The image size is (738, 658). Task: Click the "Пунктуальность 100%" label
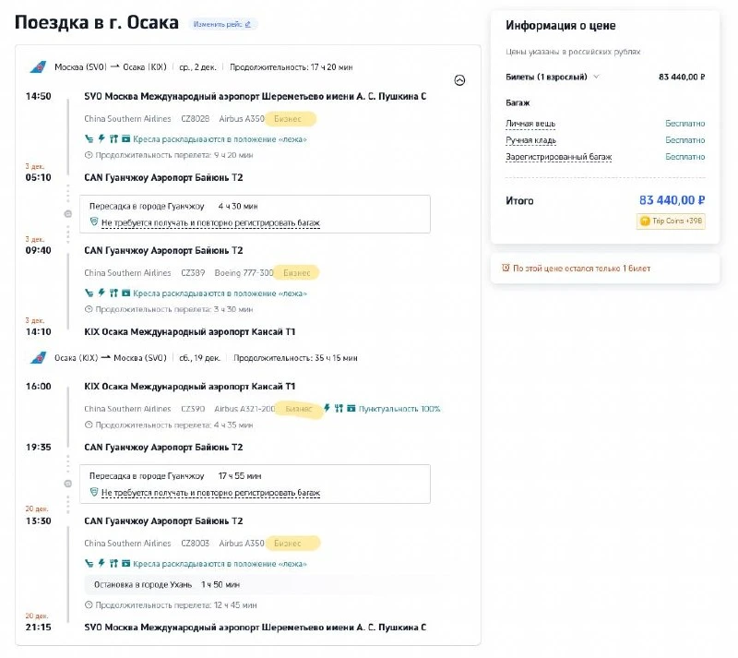click(x=399, y=409)
